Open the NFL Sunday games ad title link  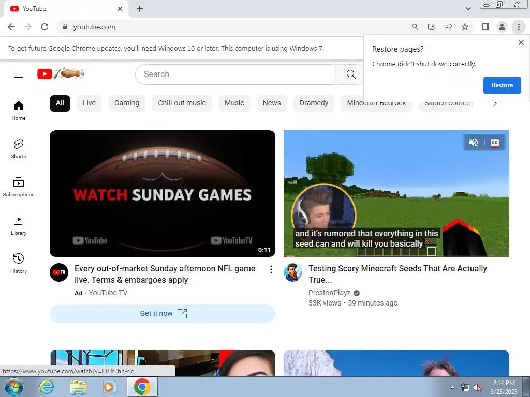click(165, 274)
